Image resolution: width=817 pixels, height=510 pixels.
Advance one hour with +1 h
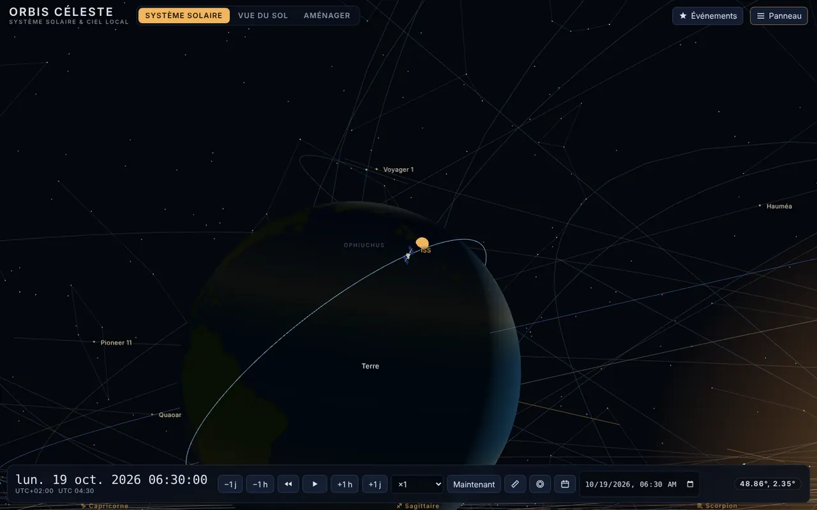click(345, 484)
